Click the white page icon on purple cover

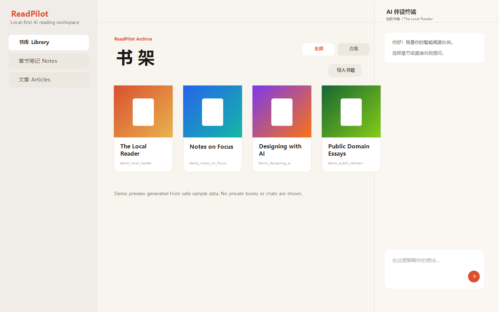tap(282, 112)
